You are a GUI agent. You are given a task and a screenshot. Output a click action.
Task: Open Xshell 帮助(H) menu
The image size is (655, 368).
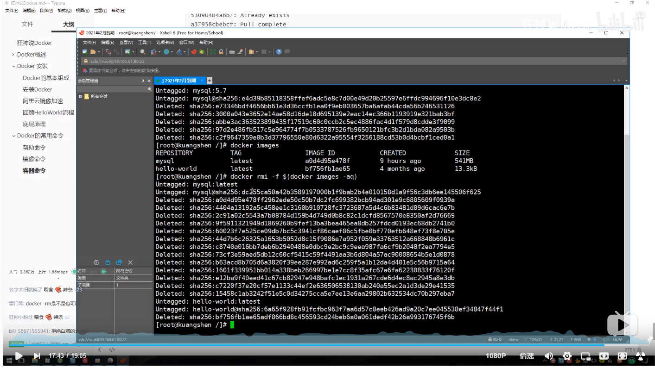[x=206, y=42]
